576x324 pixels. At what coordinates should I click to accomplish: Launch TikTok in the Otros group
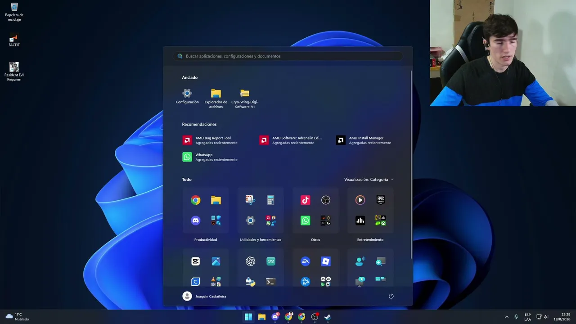click(x=305, y=200)
